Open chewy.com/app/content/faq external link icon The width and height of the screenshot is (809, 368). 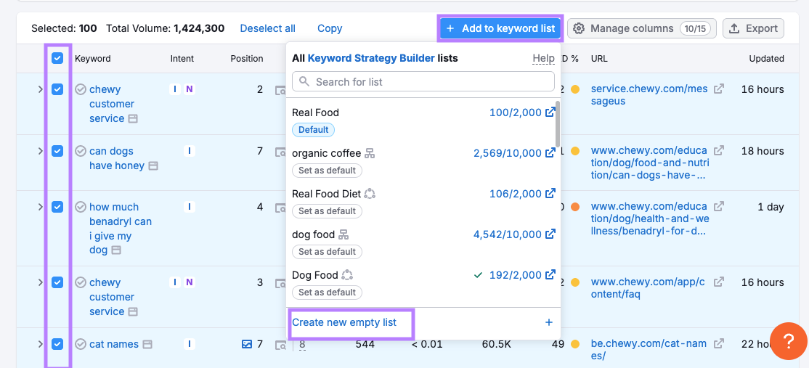pyautogui.click(x=718, y=282)
